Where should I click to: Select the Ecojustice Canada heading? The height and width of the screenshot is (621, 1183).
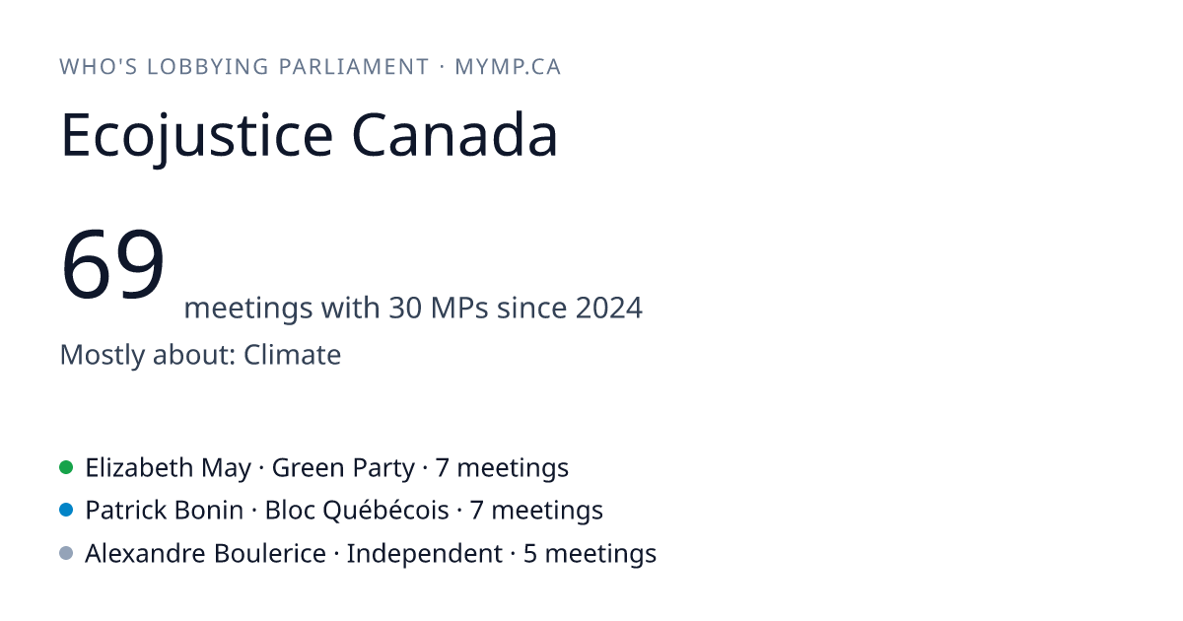click(310, 135)
